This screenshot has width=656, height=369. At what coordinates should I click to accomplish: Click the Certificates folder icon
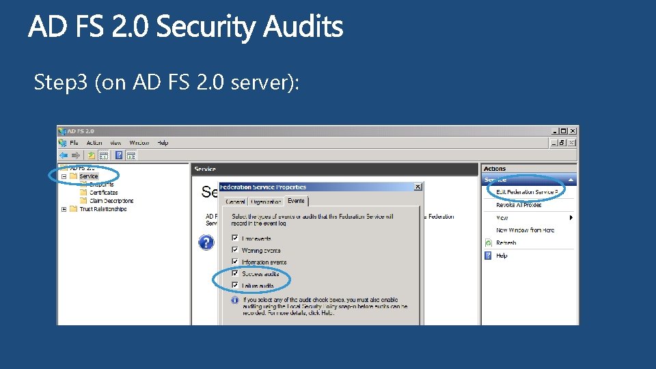[83, 193]
